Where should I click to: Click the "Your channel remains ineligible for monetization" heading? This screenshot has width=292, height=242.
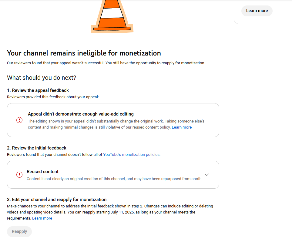[x=84, y=53]
